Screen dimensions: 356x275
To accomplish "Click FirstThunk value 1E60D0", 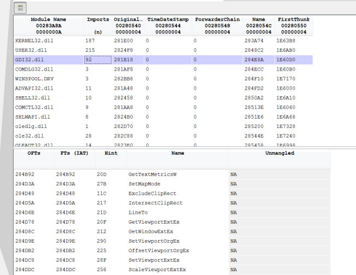I will (x=285, y=60).
